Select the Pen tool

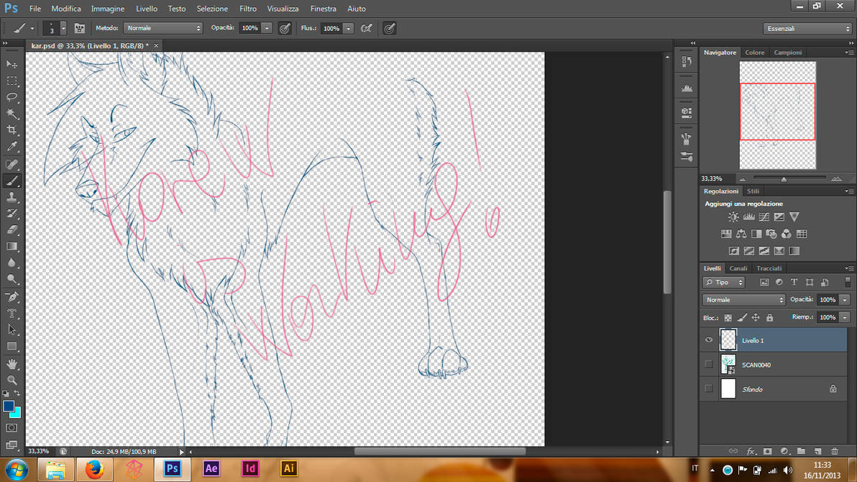(12, 297)
